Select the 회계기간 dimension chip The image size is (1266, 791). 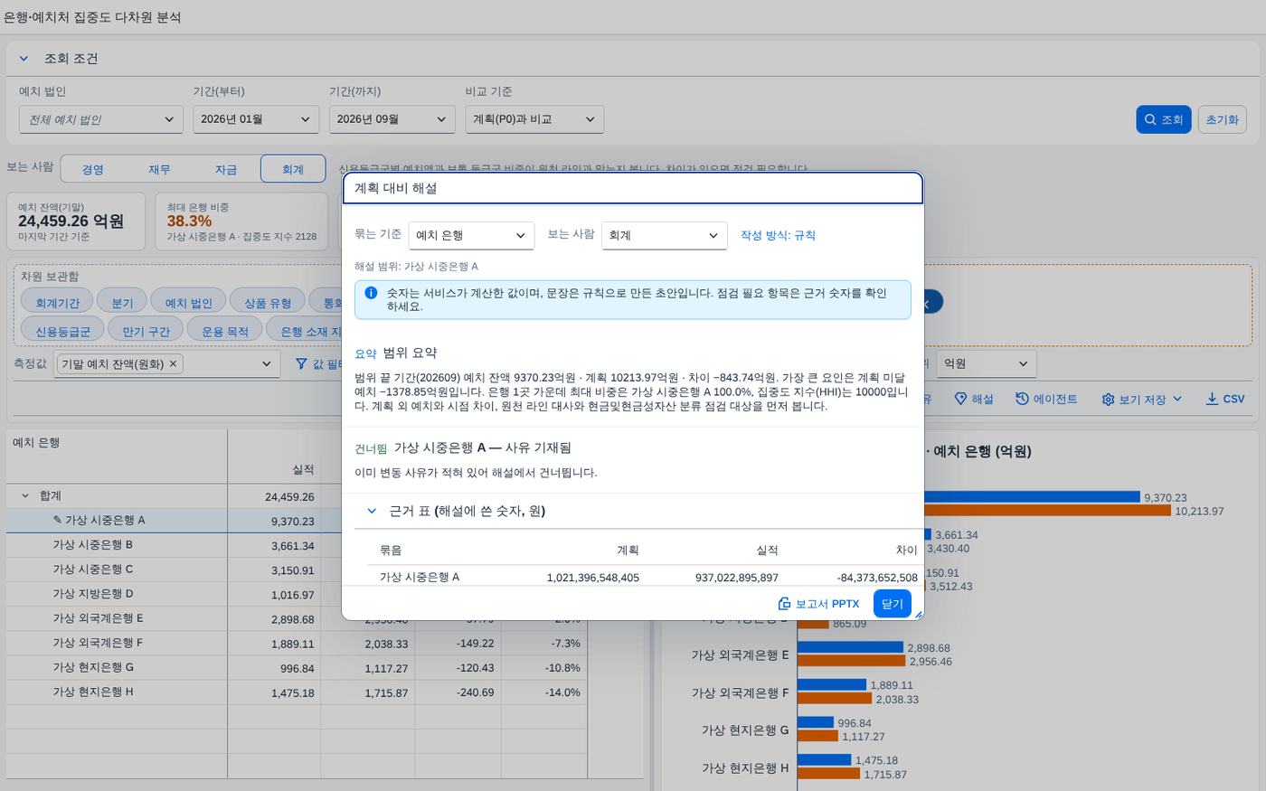tap(57, 303)
